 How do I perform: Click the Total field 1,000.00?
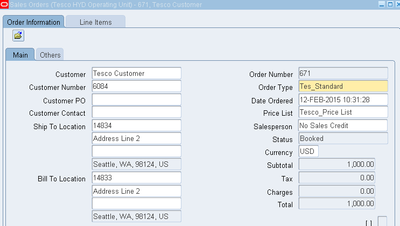pyautogui.click(x=336, y=203)
